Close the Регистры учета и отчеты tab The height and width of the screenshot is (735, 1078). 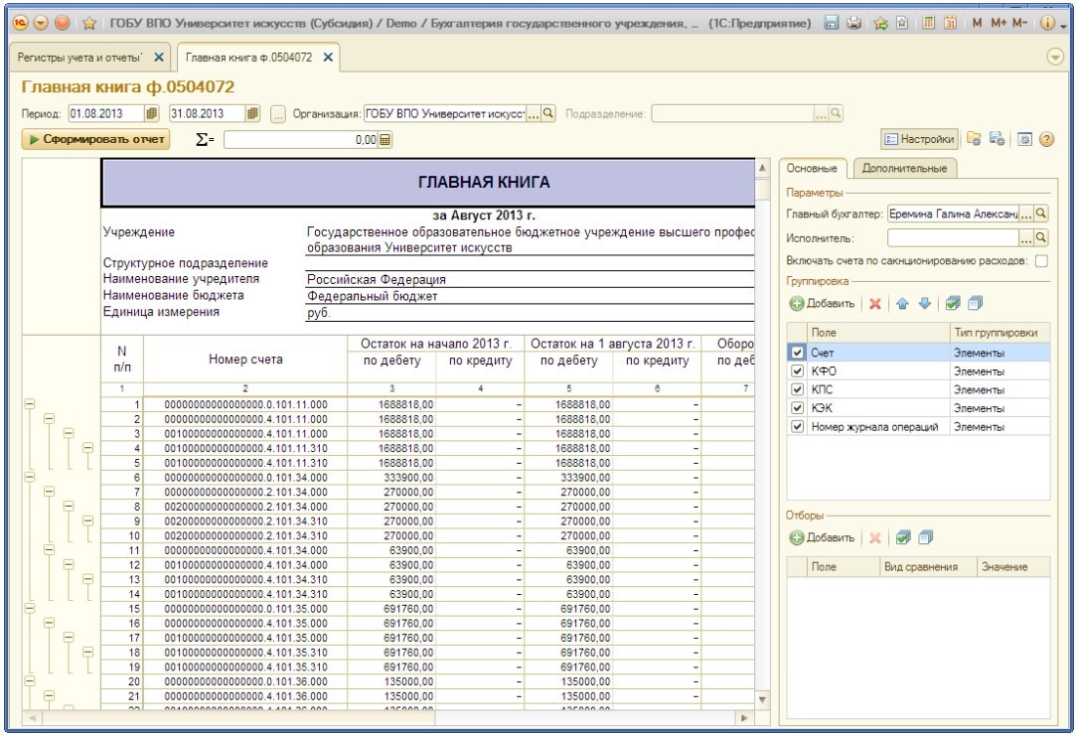click(159, 57)
